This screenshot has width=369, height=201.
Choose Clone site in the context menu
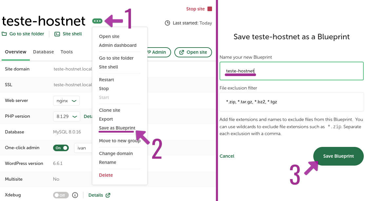[x=109, y=110]
